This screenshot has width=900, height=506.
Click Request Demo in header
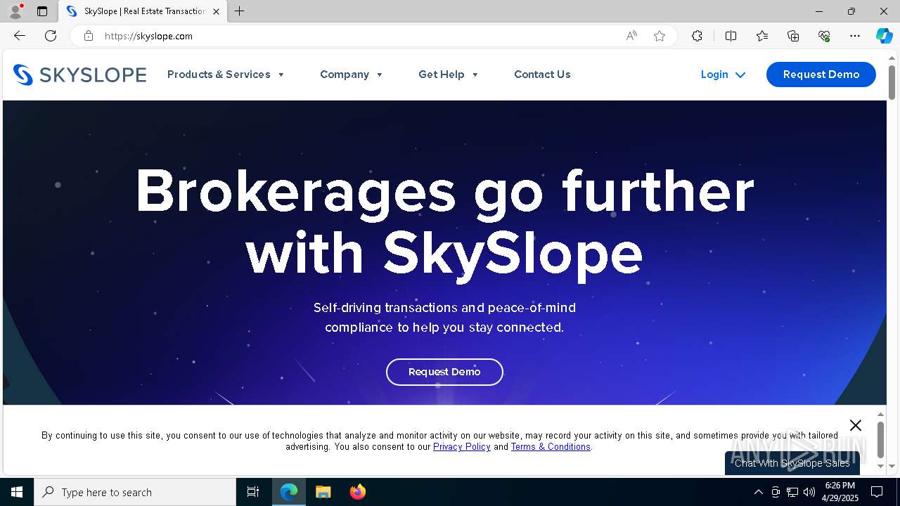[x=821, y=74]
